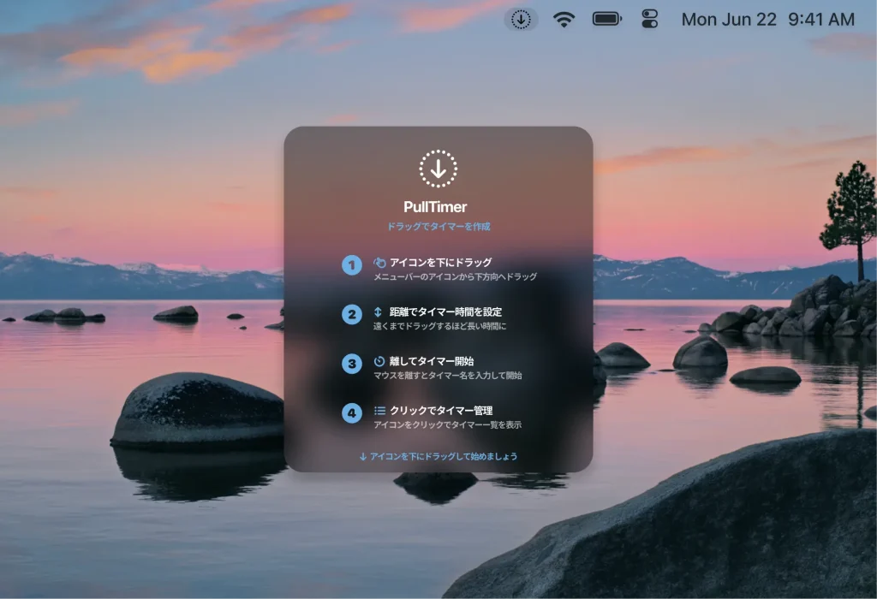Viewport: 877px width, 599px height.
Task: Click the blue subtitle ドラッグでタイマーを作成
Action: click(x=438, y=227)
